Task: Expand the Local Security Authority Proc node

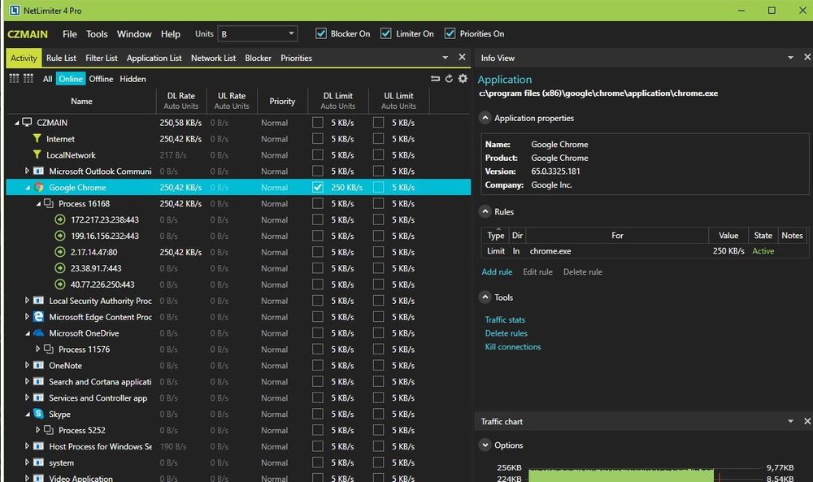Action: [x=27, y=300]
